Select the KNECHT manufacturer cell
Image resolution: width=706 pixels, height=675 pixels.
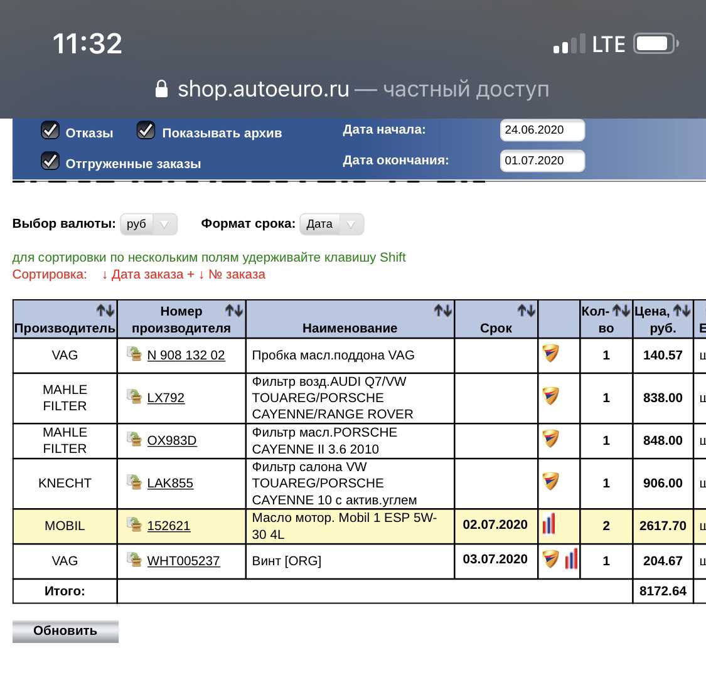point(65,483)
